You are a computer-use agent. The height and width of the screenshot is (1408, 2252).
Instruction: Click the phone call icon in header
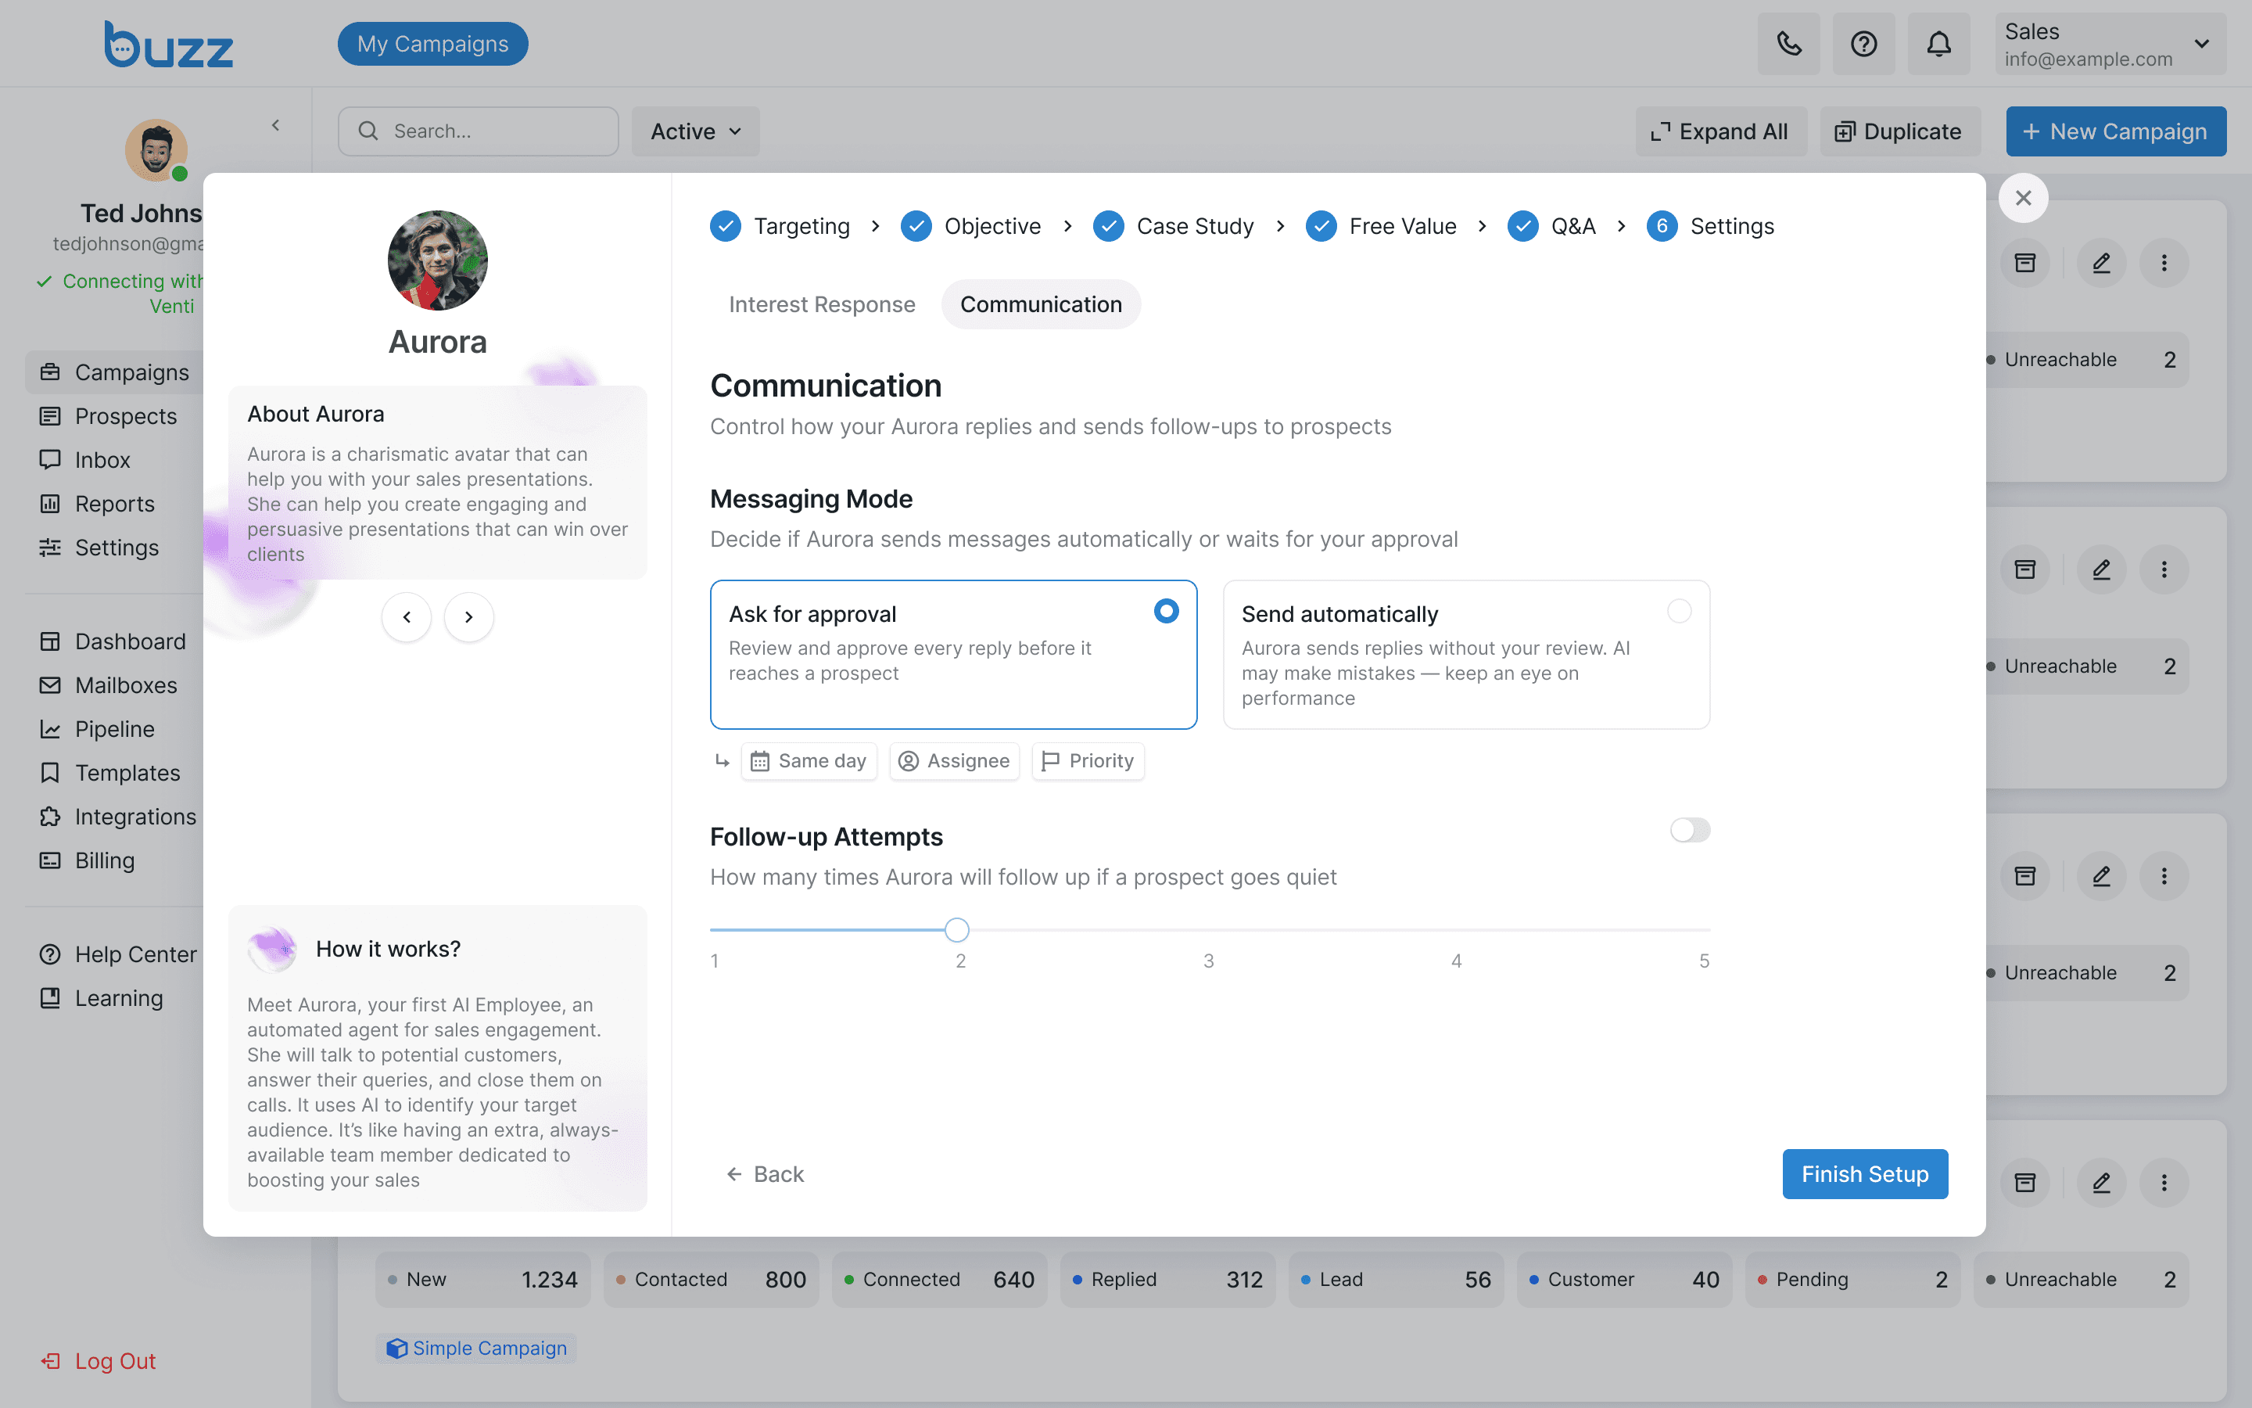coord(1788,44)
